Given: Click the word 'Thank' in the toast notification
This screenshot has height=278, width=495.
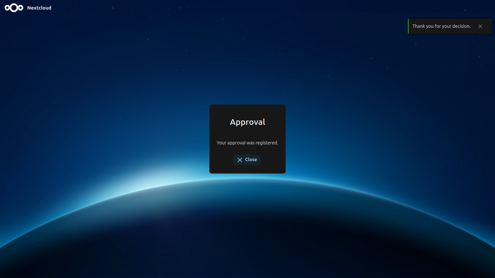Looking at the screenshot, I should [x=418, y=26].
